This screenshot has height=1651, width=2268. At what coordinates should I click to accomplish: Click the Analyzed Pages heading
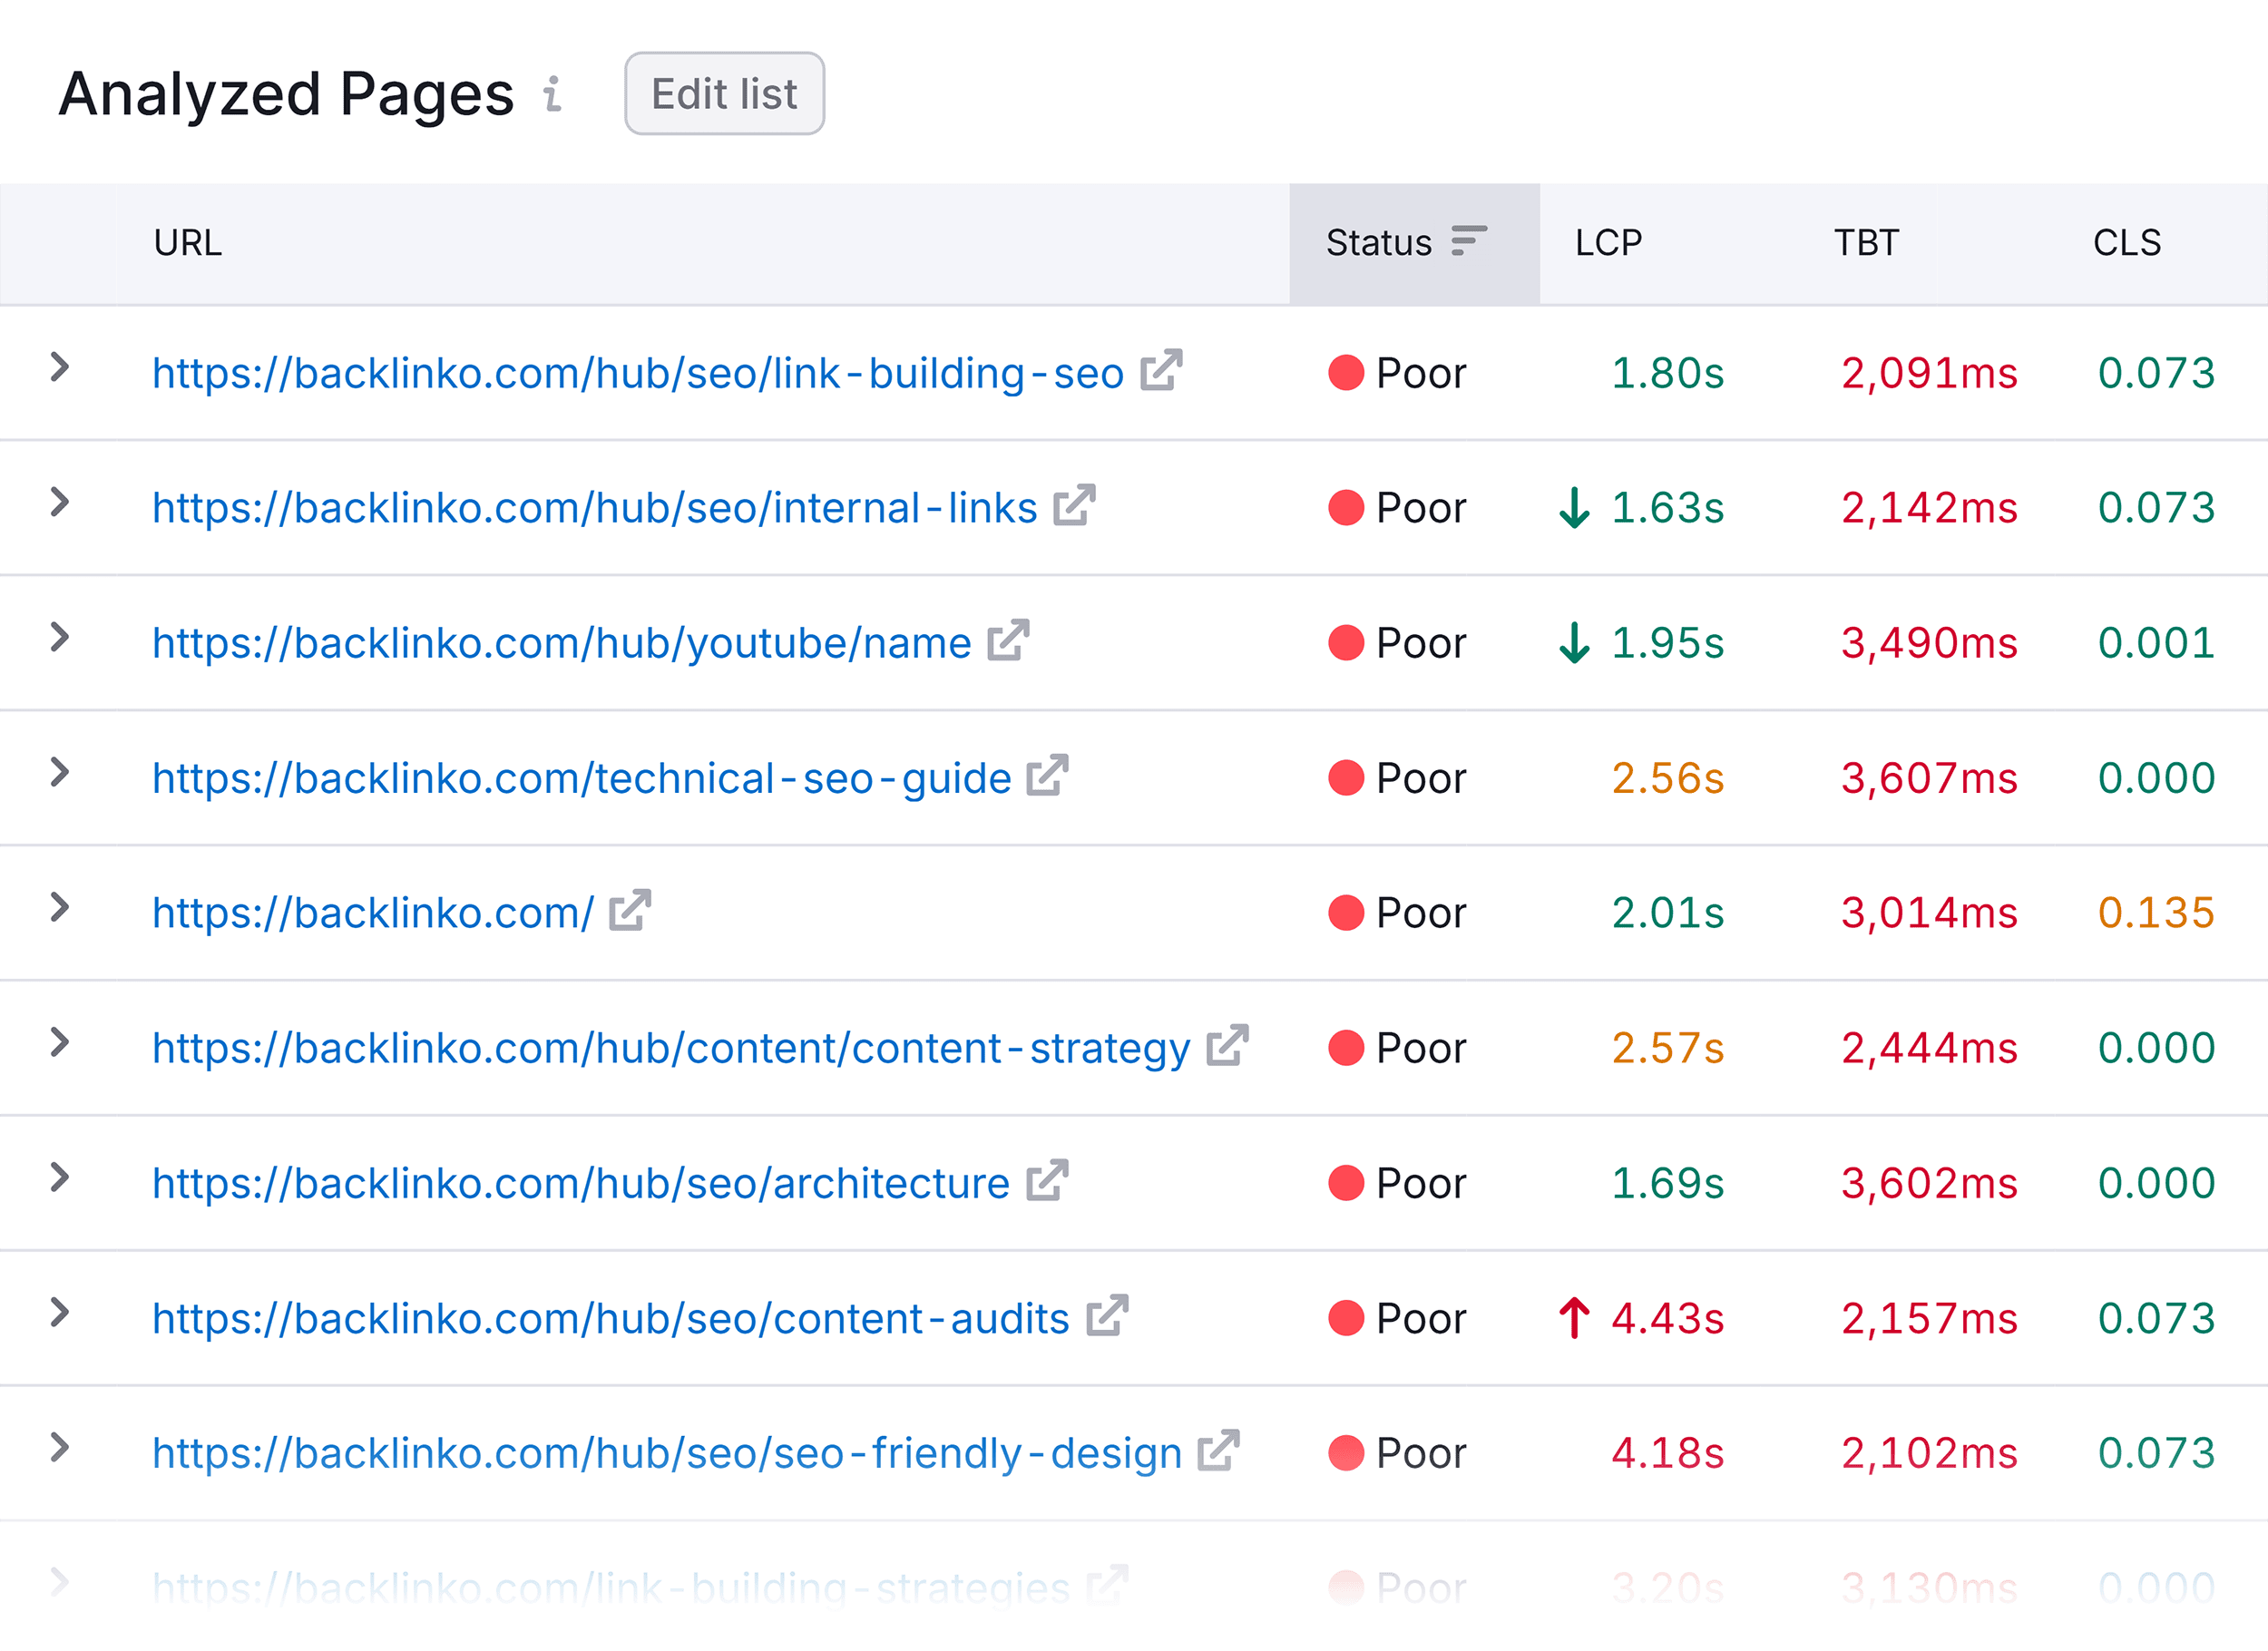[x=286, y=94]
